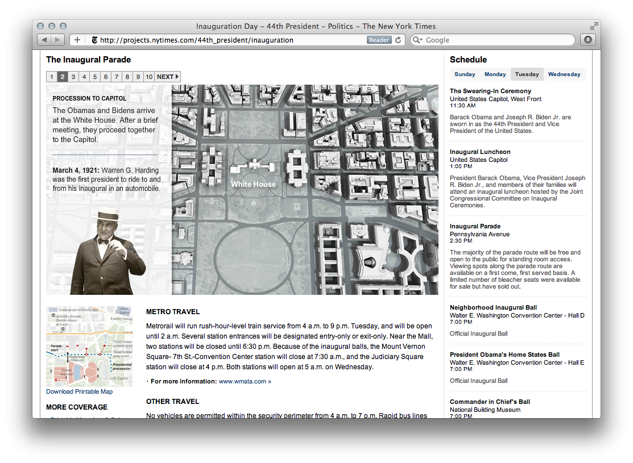Viewport: 633px width, 463px height.
Task: Open the Downloads button in the toolbar
Action: tap(588, 40)
